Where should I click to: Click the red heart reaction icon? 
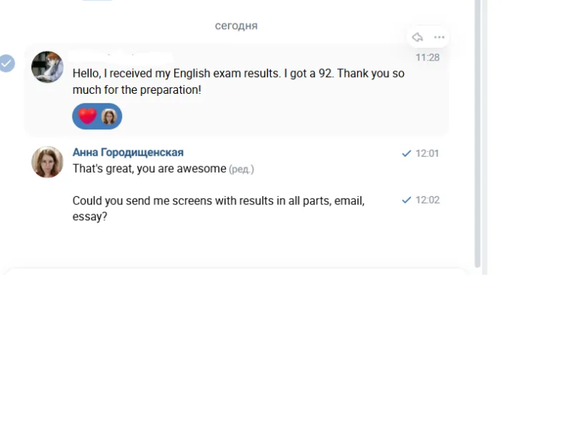point(87,116)
